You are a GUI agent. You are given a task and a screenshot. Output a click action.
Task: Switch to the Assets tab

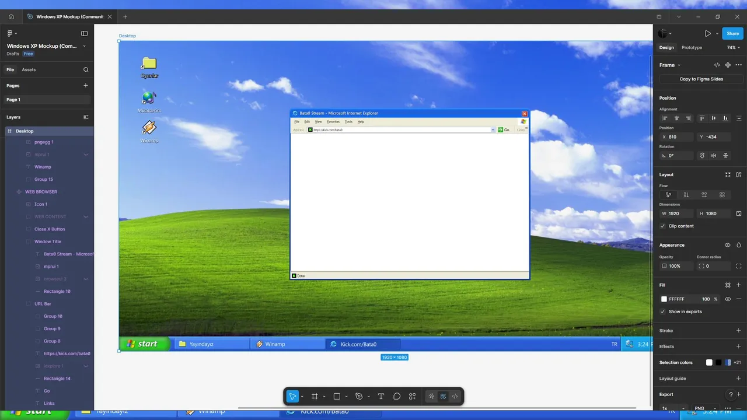pyautogui.click(x=29, y=69)
